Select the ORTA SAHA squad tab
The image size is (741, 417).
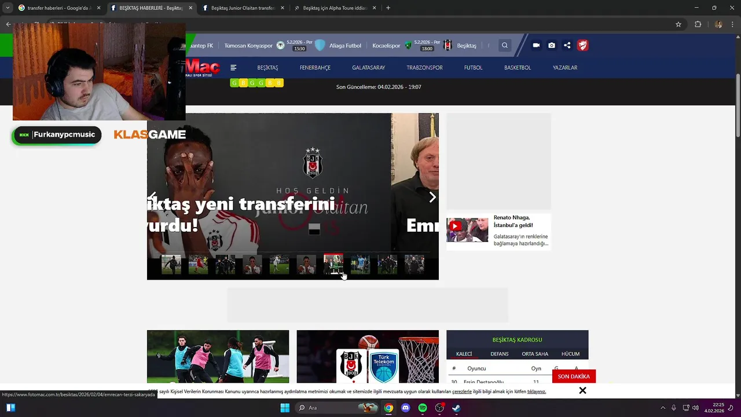tap(535, 354)
